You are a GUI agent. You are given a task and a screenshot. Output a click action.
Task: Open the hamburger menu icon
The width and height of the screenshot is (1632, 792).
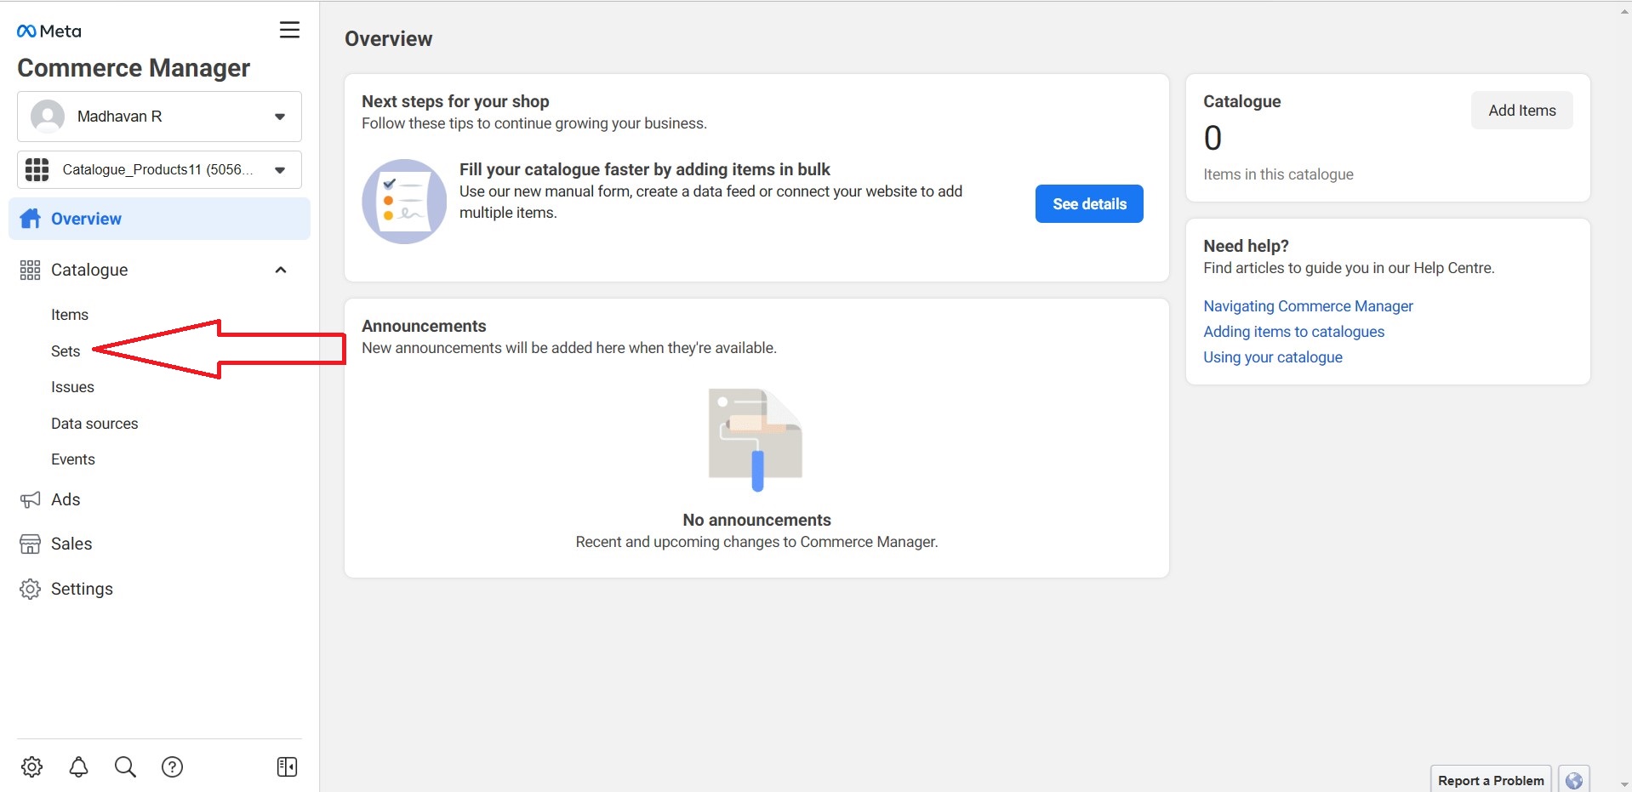pos(289,30)
